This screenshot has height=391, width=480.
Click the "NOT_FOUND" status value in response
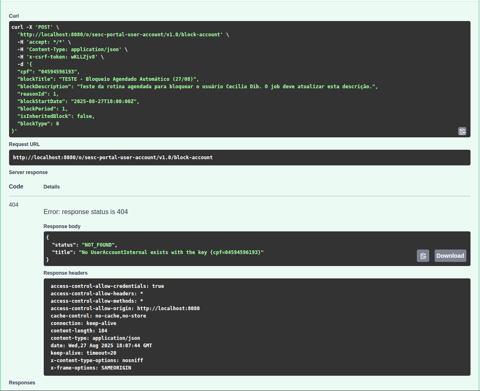click(x=99, y=245)
